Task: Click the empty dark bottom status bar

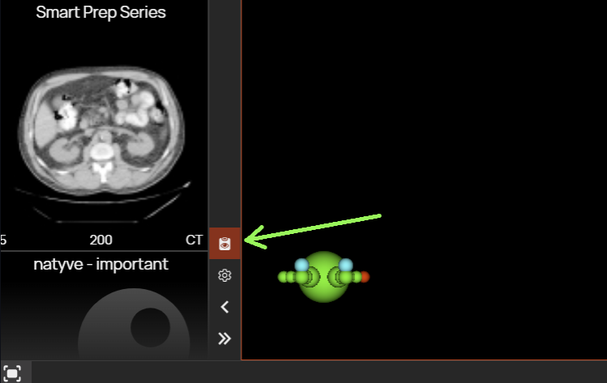Action: click(318, 372)
